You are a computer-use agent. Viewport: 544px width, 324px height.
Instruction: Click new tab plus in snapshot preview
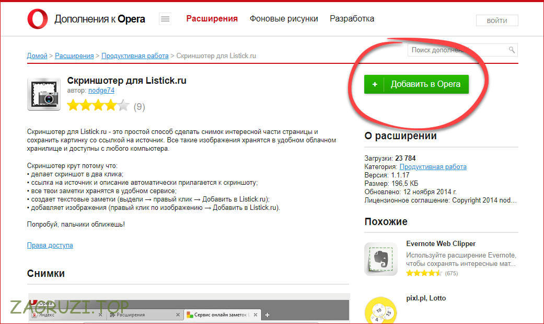coord(267,315)
